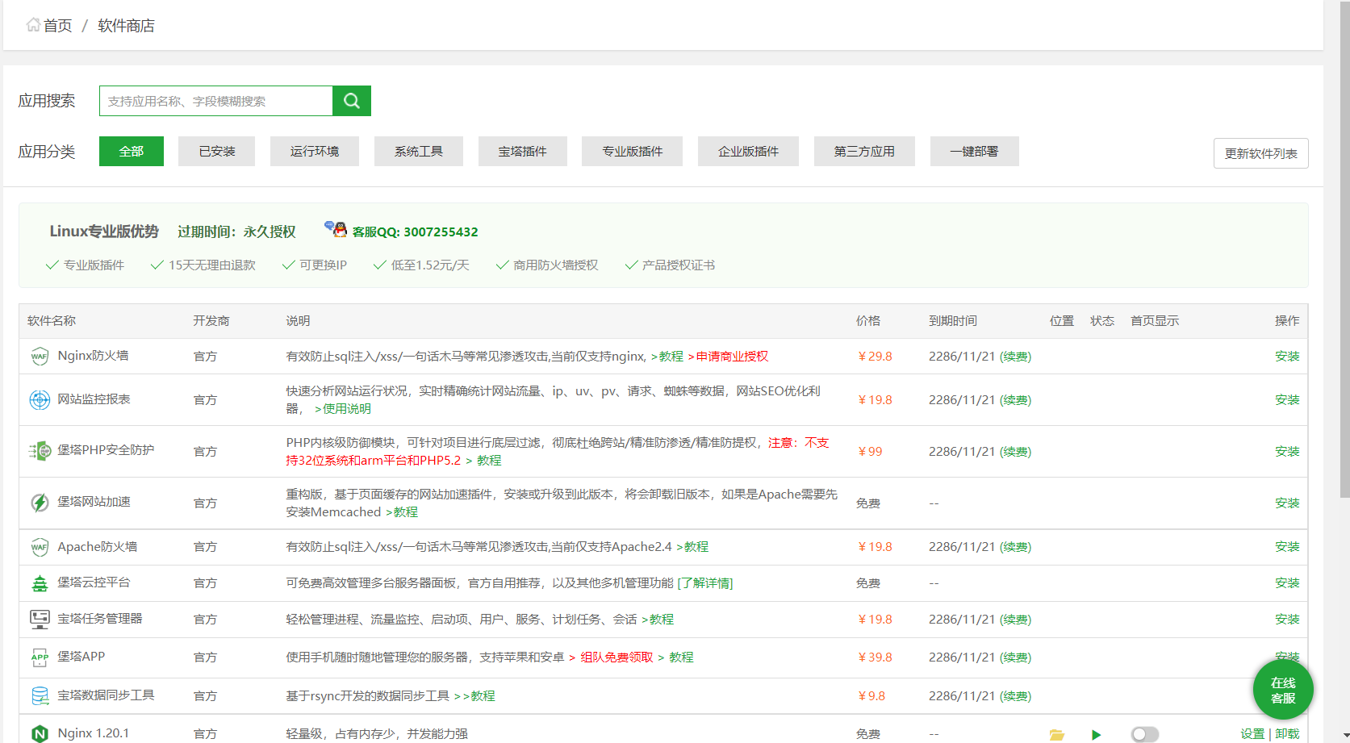Click 续费 in the Nginx防火墙 row
The height and width of the screenshot is (743, 1350).
1015,356
